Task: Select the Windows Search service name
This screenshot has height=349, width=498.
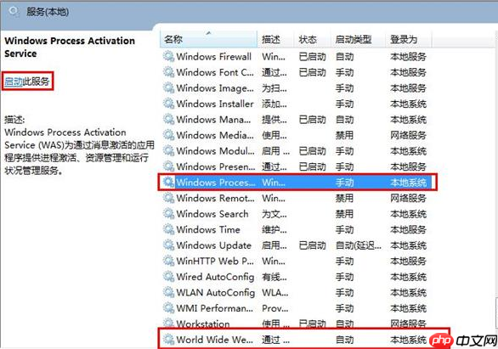Action: click(x=212, y=214)
